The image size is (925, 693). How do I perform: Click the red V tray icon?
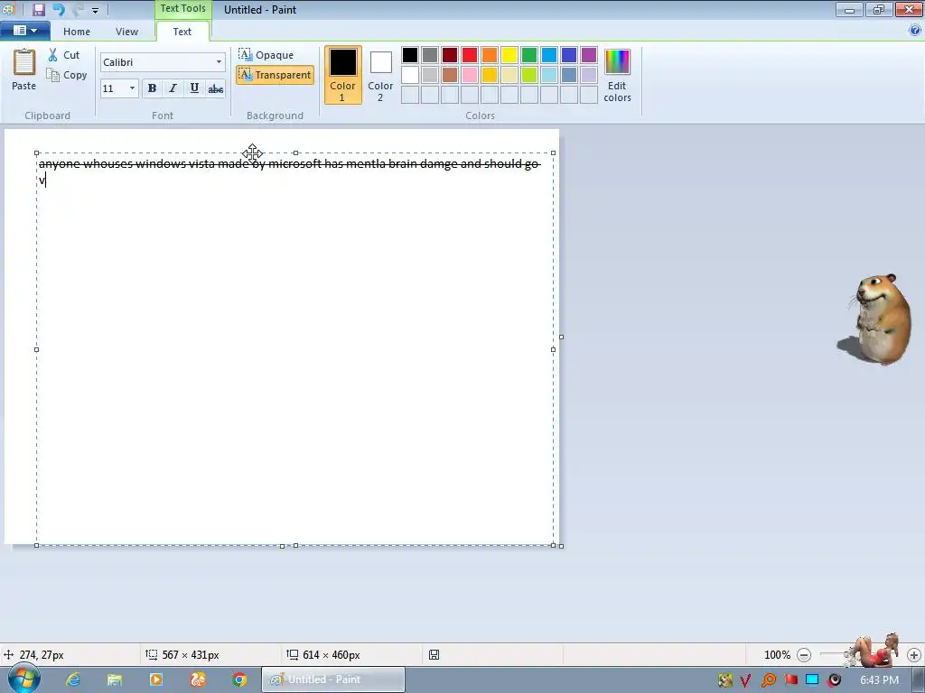746,680
